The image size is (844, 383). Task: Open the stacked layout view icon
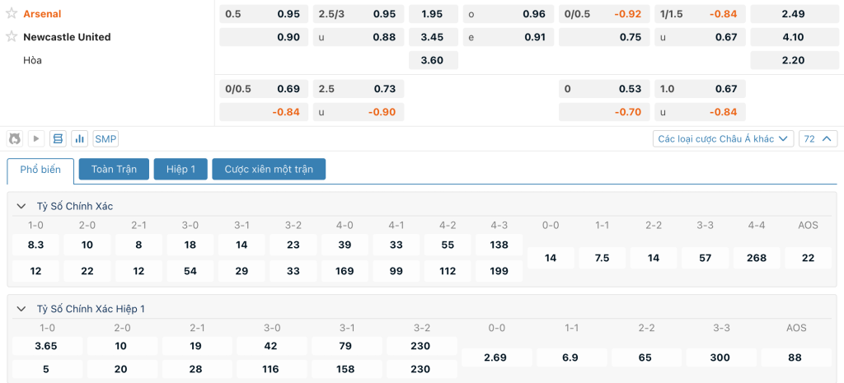[58, 138]
